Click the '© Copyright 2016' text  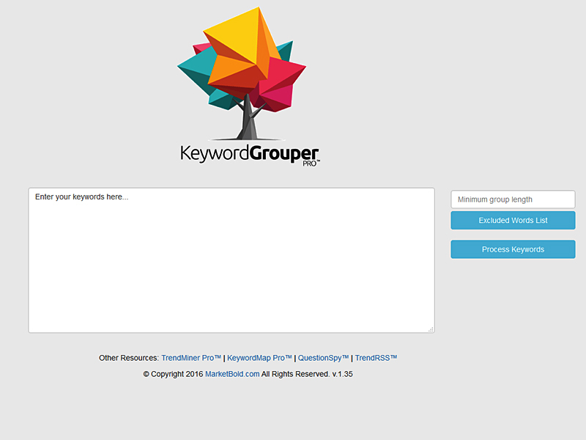[x=173, y=374]
